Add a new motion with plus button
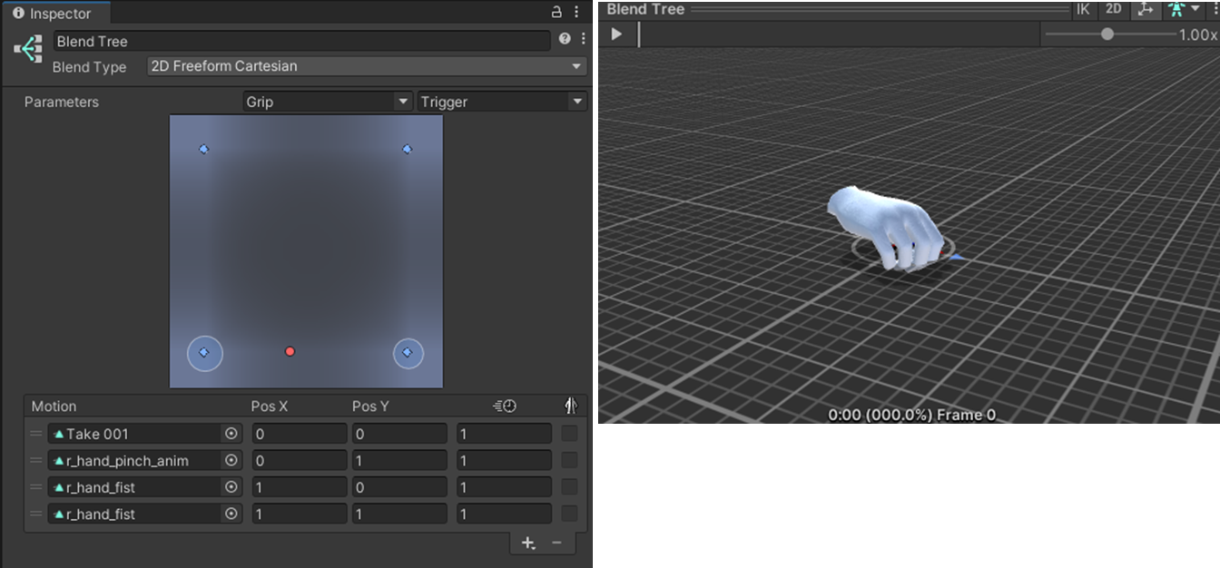 (528, 543)
